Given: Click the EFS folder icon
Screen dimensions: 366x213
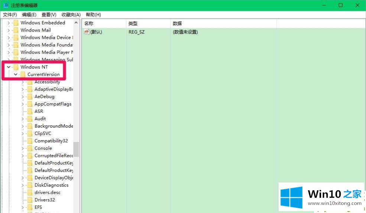Looking at the screenshot, I should (x=30, y=207).
